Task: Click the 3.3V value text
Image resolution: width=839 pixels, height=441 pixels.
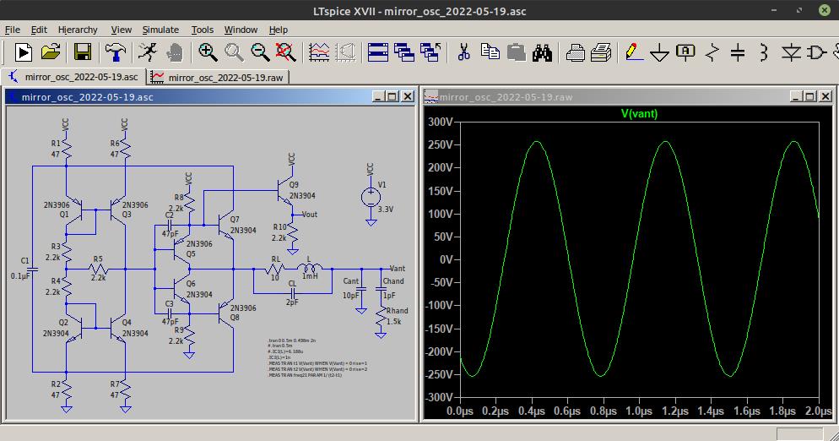Action: (x=386, y=209)
